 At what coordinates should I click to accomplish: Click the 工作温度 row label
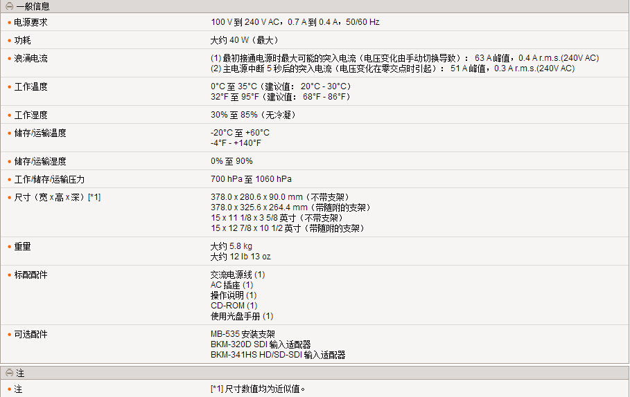(x=31, y=86)
